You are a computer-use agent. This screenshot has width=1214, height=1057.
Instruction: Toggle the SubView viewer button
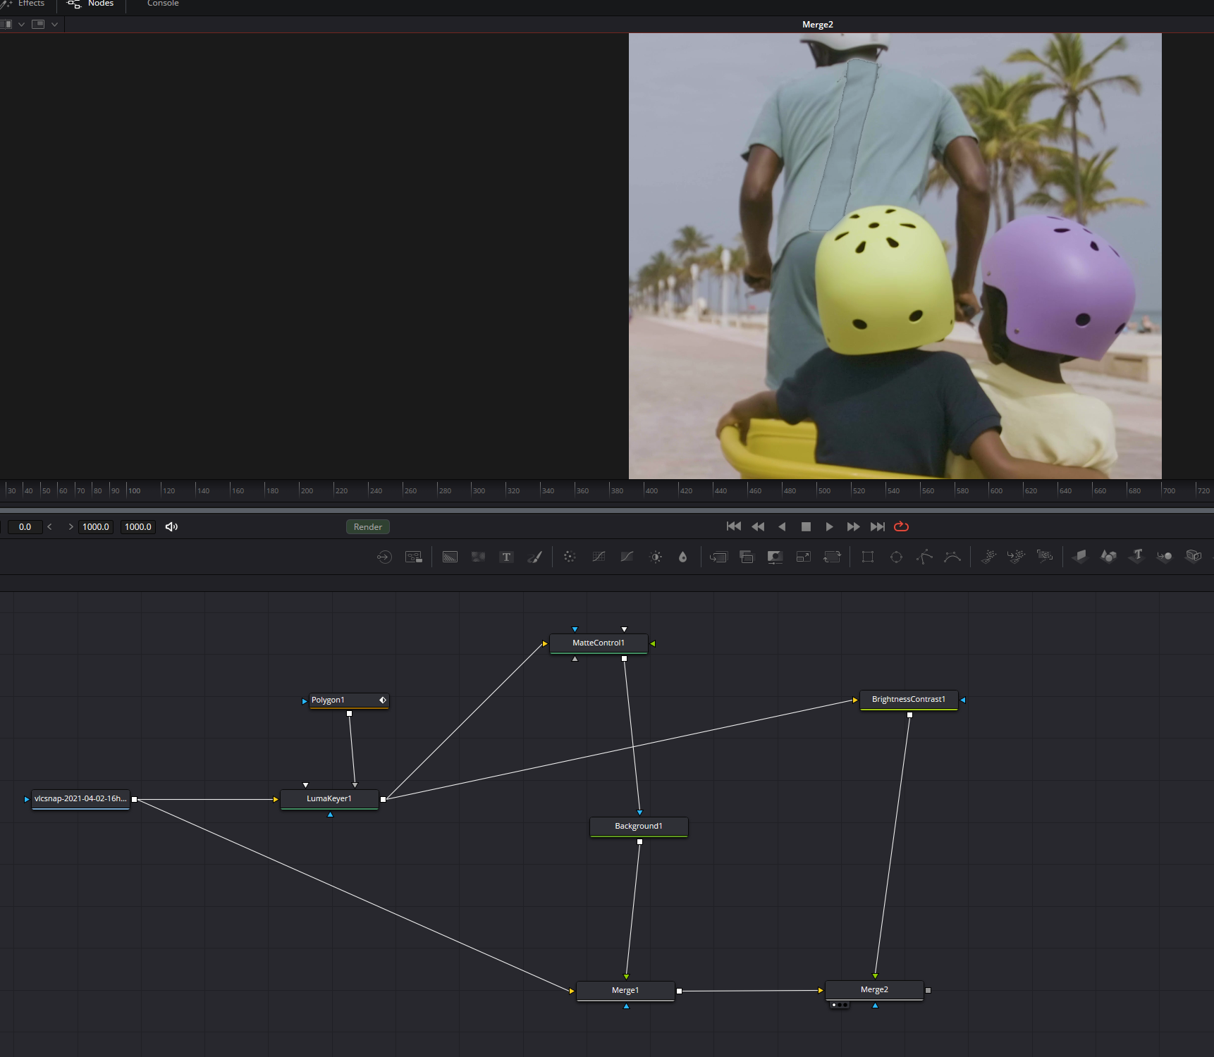(38, 24)
